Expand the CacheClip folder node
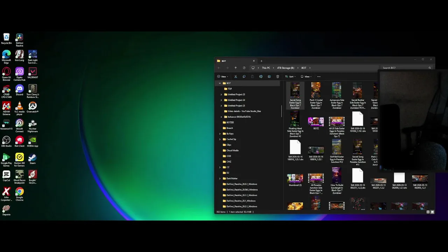This screenshot has width=448, height=252. (220, 139)
